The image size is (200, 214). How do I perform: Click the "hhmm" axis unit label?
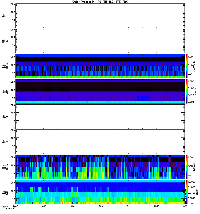click(5, 207)
